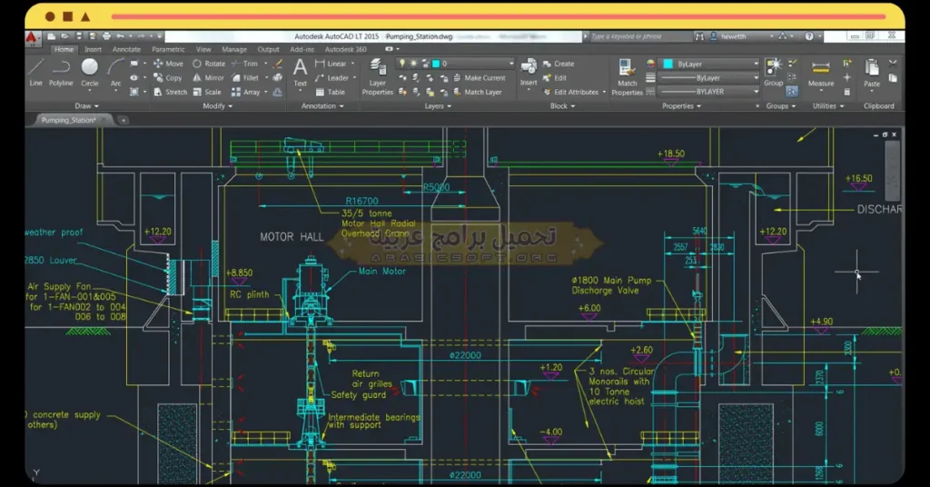Activate the Copy command in Modify
Screen dimensions: 930x487
click(x=168, y=78)
